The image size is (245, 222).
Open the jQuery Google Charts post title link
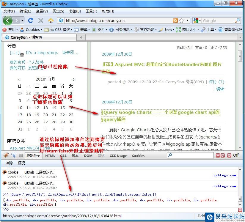click(x=161, y=116)
